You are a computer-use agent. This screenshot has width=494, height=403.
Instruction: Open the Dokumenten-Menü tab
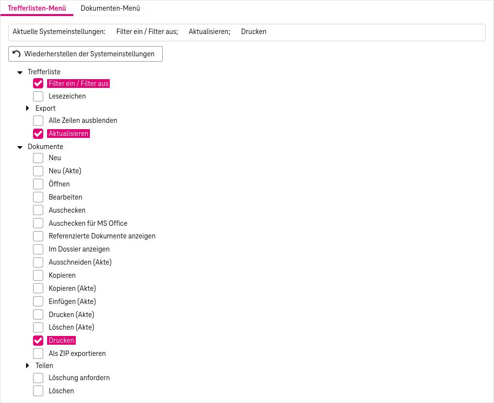[110, 8]
